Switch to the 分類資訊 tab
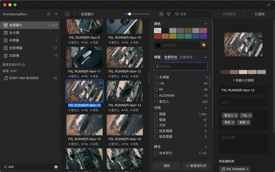275x172 pixels. (229, 14)
